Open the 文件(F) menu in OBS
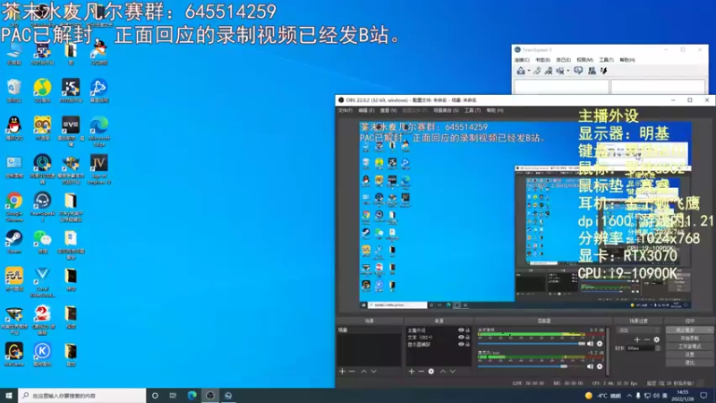The width and height of the screenshot is (716, 403). click(x=345, y=110)
